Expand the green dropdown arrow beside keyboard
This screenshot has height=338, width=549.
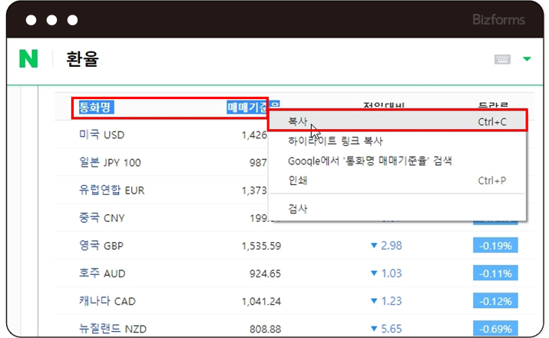coord(527,59)
